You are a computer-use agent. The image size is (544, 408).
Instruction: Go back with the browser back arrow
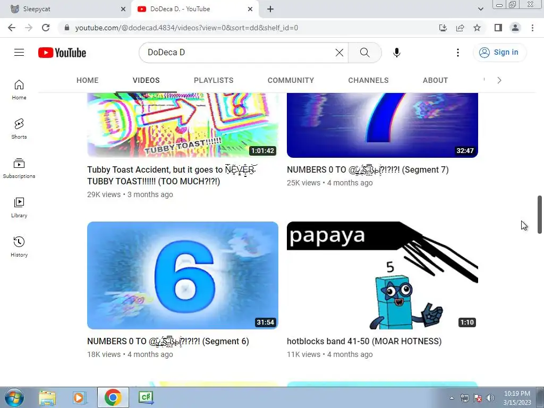pyautogui.click(x=12, y=28)
